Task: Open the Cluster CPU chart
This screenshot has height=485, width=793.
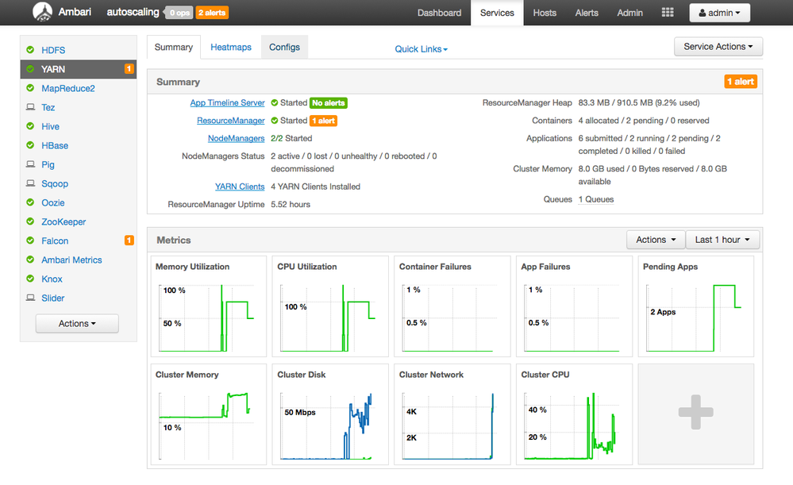Action: [x=574, y=414]
